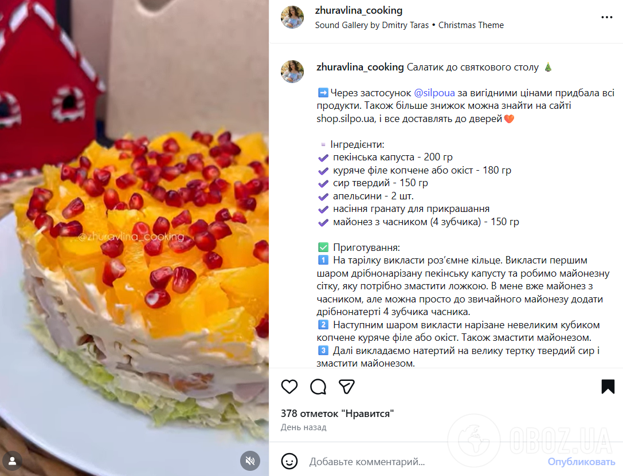Screen dimensions: 623x476
Task: Share the post with paper plane icon
Action: pos(347,386)
